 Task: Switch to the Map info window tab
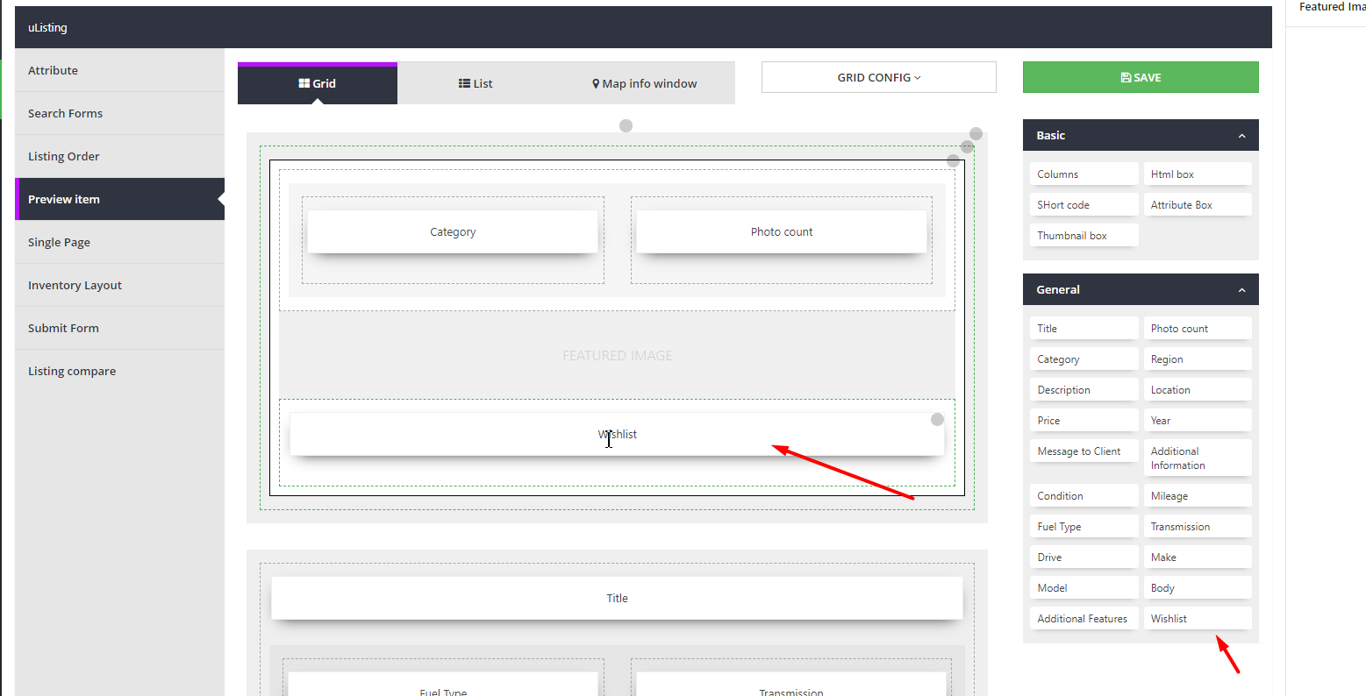(645, 84)
